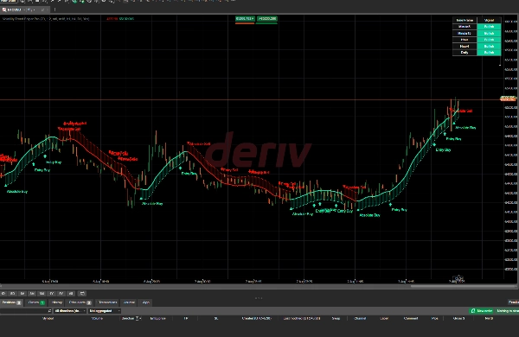519x337 pixels.
Task: Open the All directions filter dropdown
Action: 70,311
